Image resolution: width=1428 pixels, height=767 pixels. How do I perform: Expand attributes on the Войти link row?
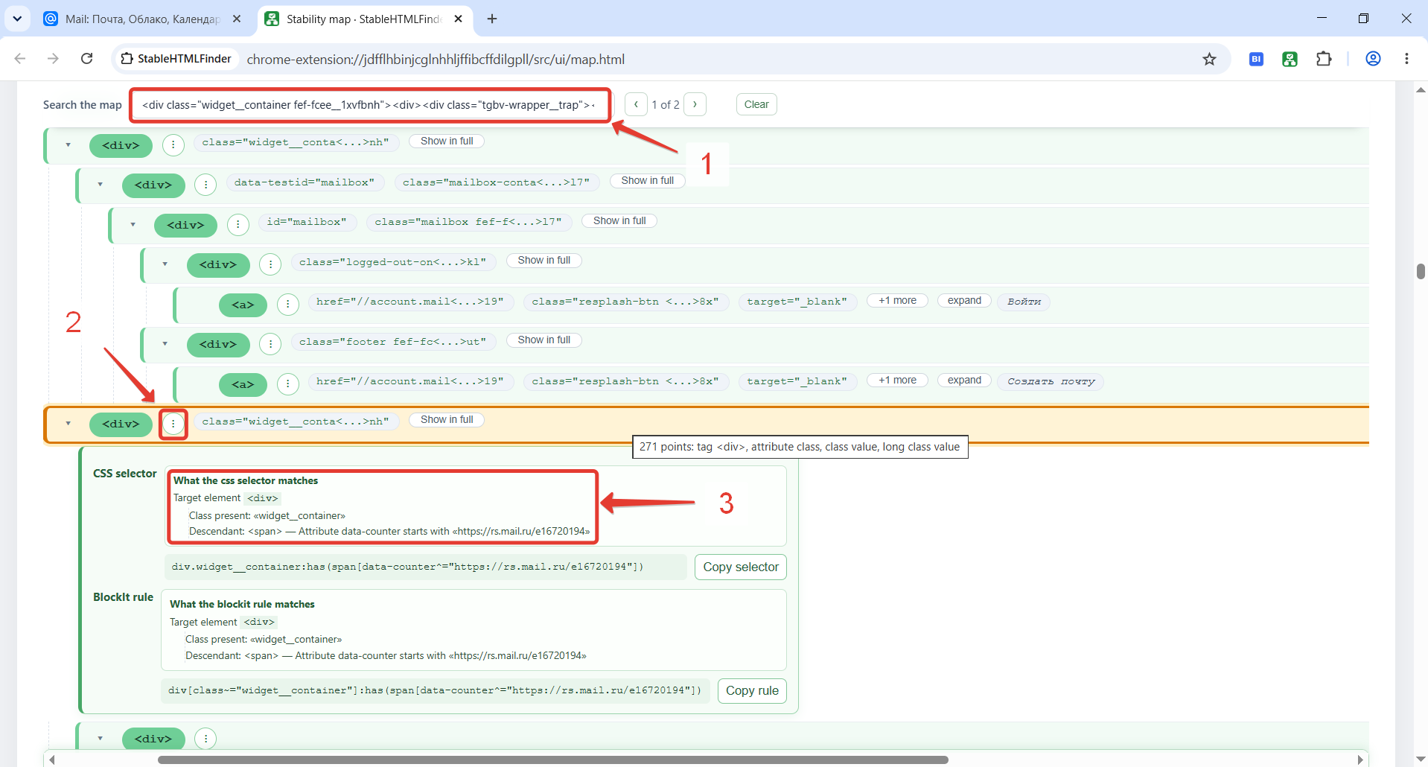964,301
